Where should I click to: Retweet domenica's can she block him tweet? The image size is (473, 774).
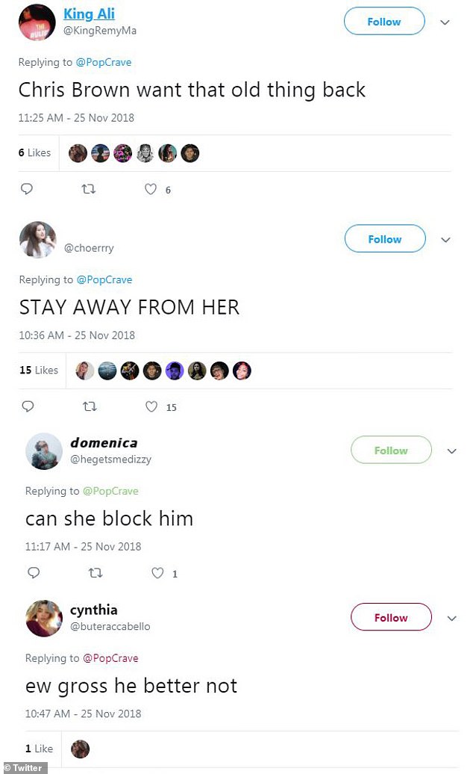95,572
